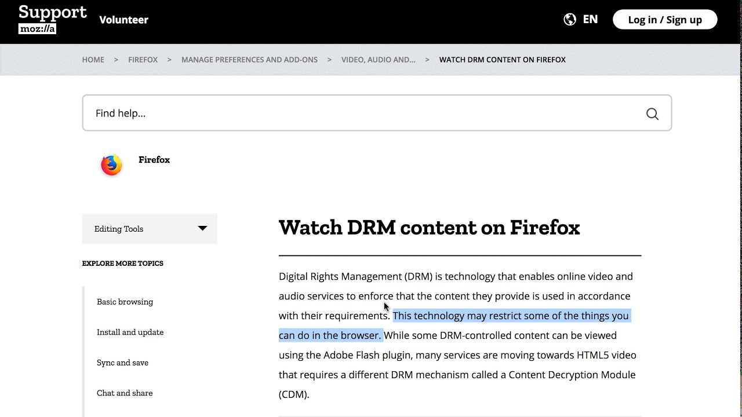742x417 pixels.
Task: Select Watch DRM Content on Firefox breadcrumb
Action: coord(503,60)
